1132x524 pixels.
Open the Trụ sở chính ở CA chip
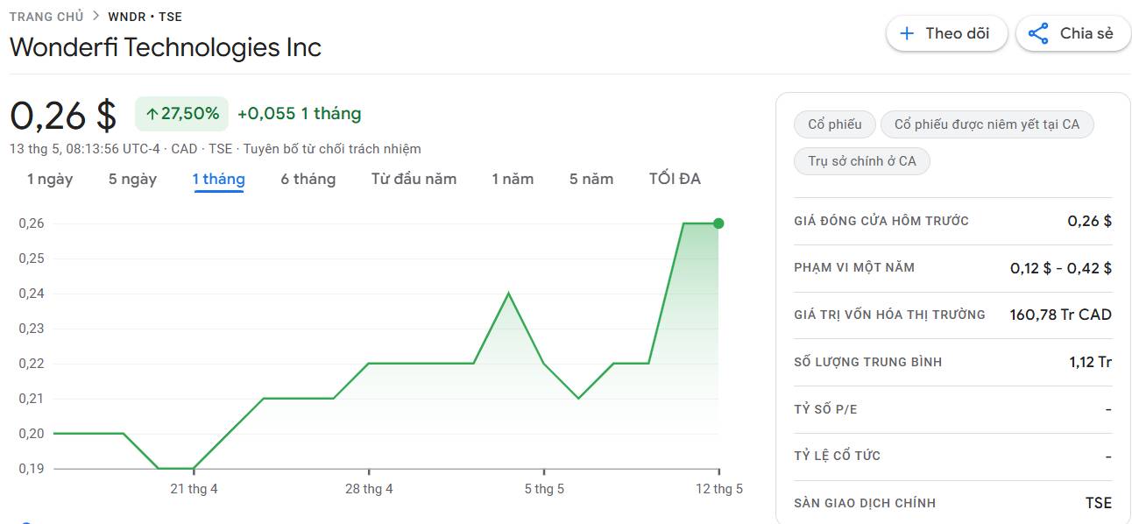pyautogui.click(x=861, y=161)
